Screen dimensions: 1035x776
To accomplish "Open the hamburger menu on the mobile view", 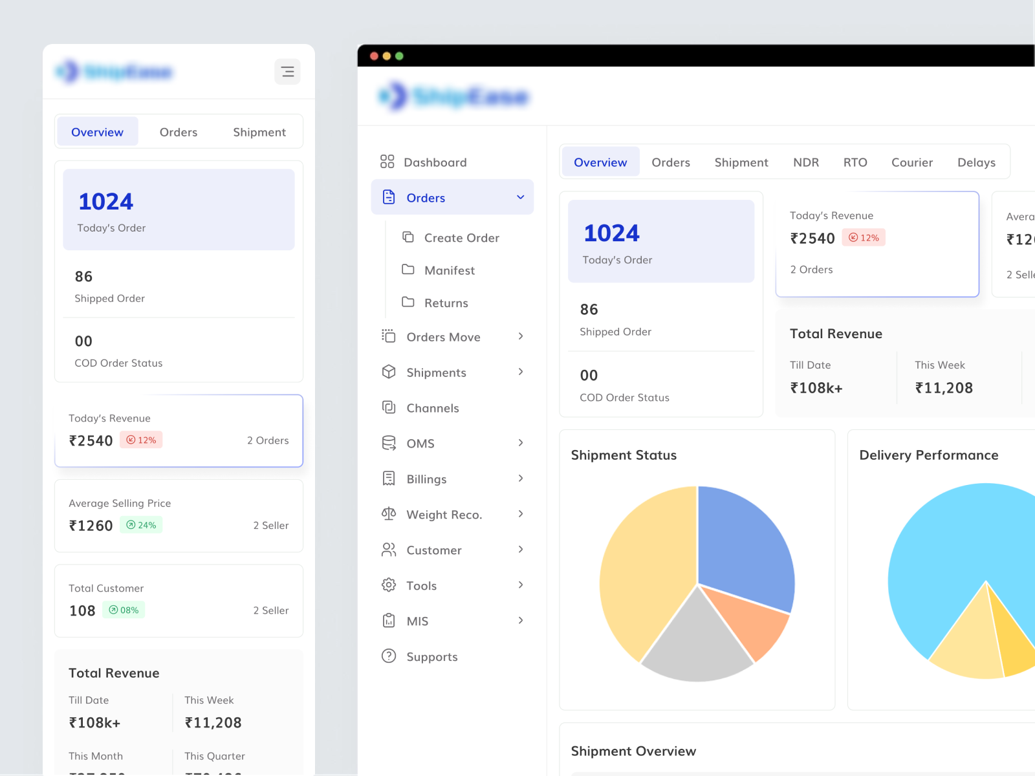I will point(287,71).
